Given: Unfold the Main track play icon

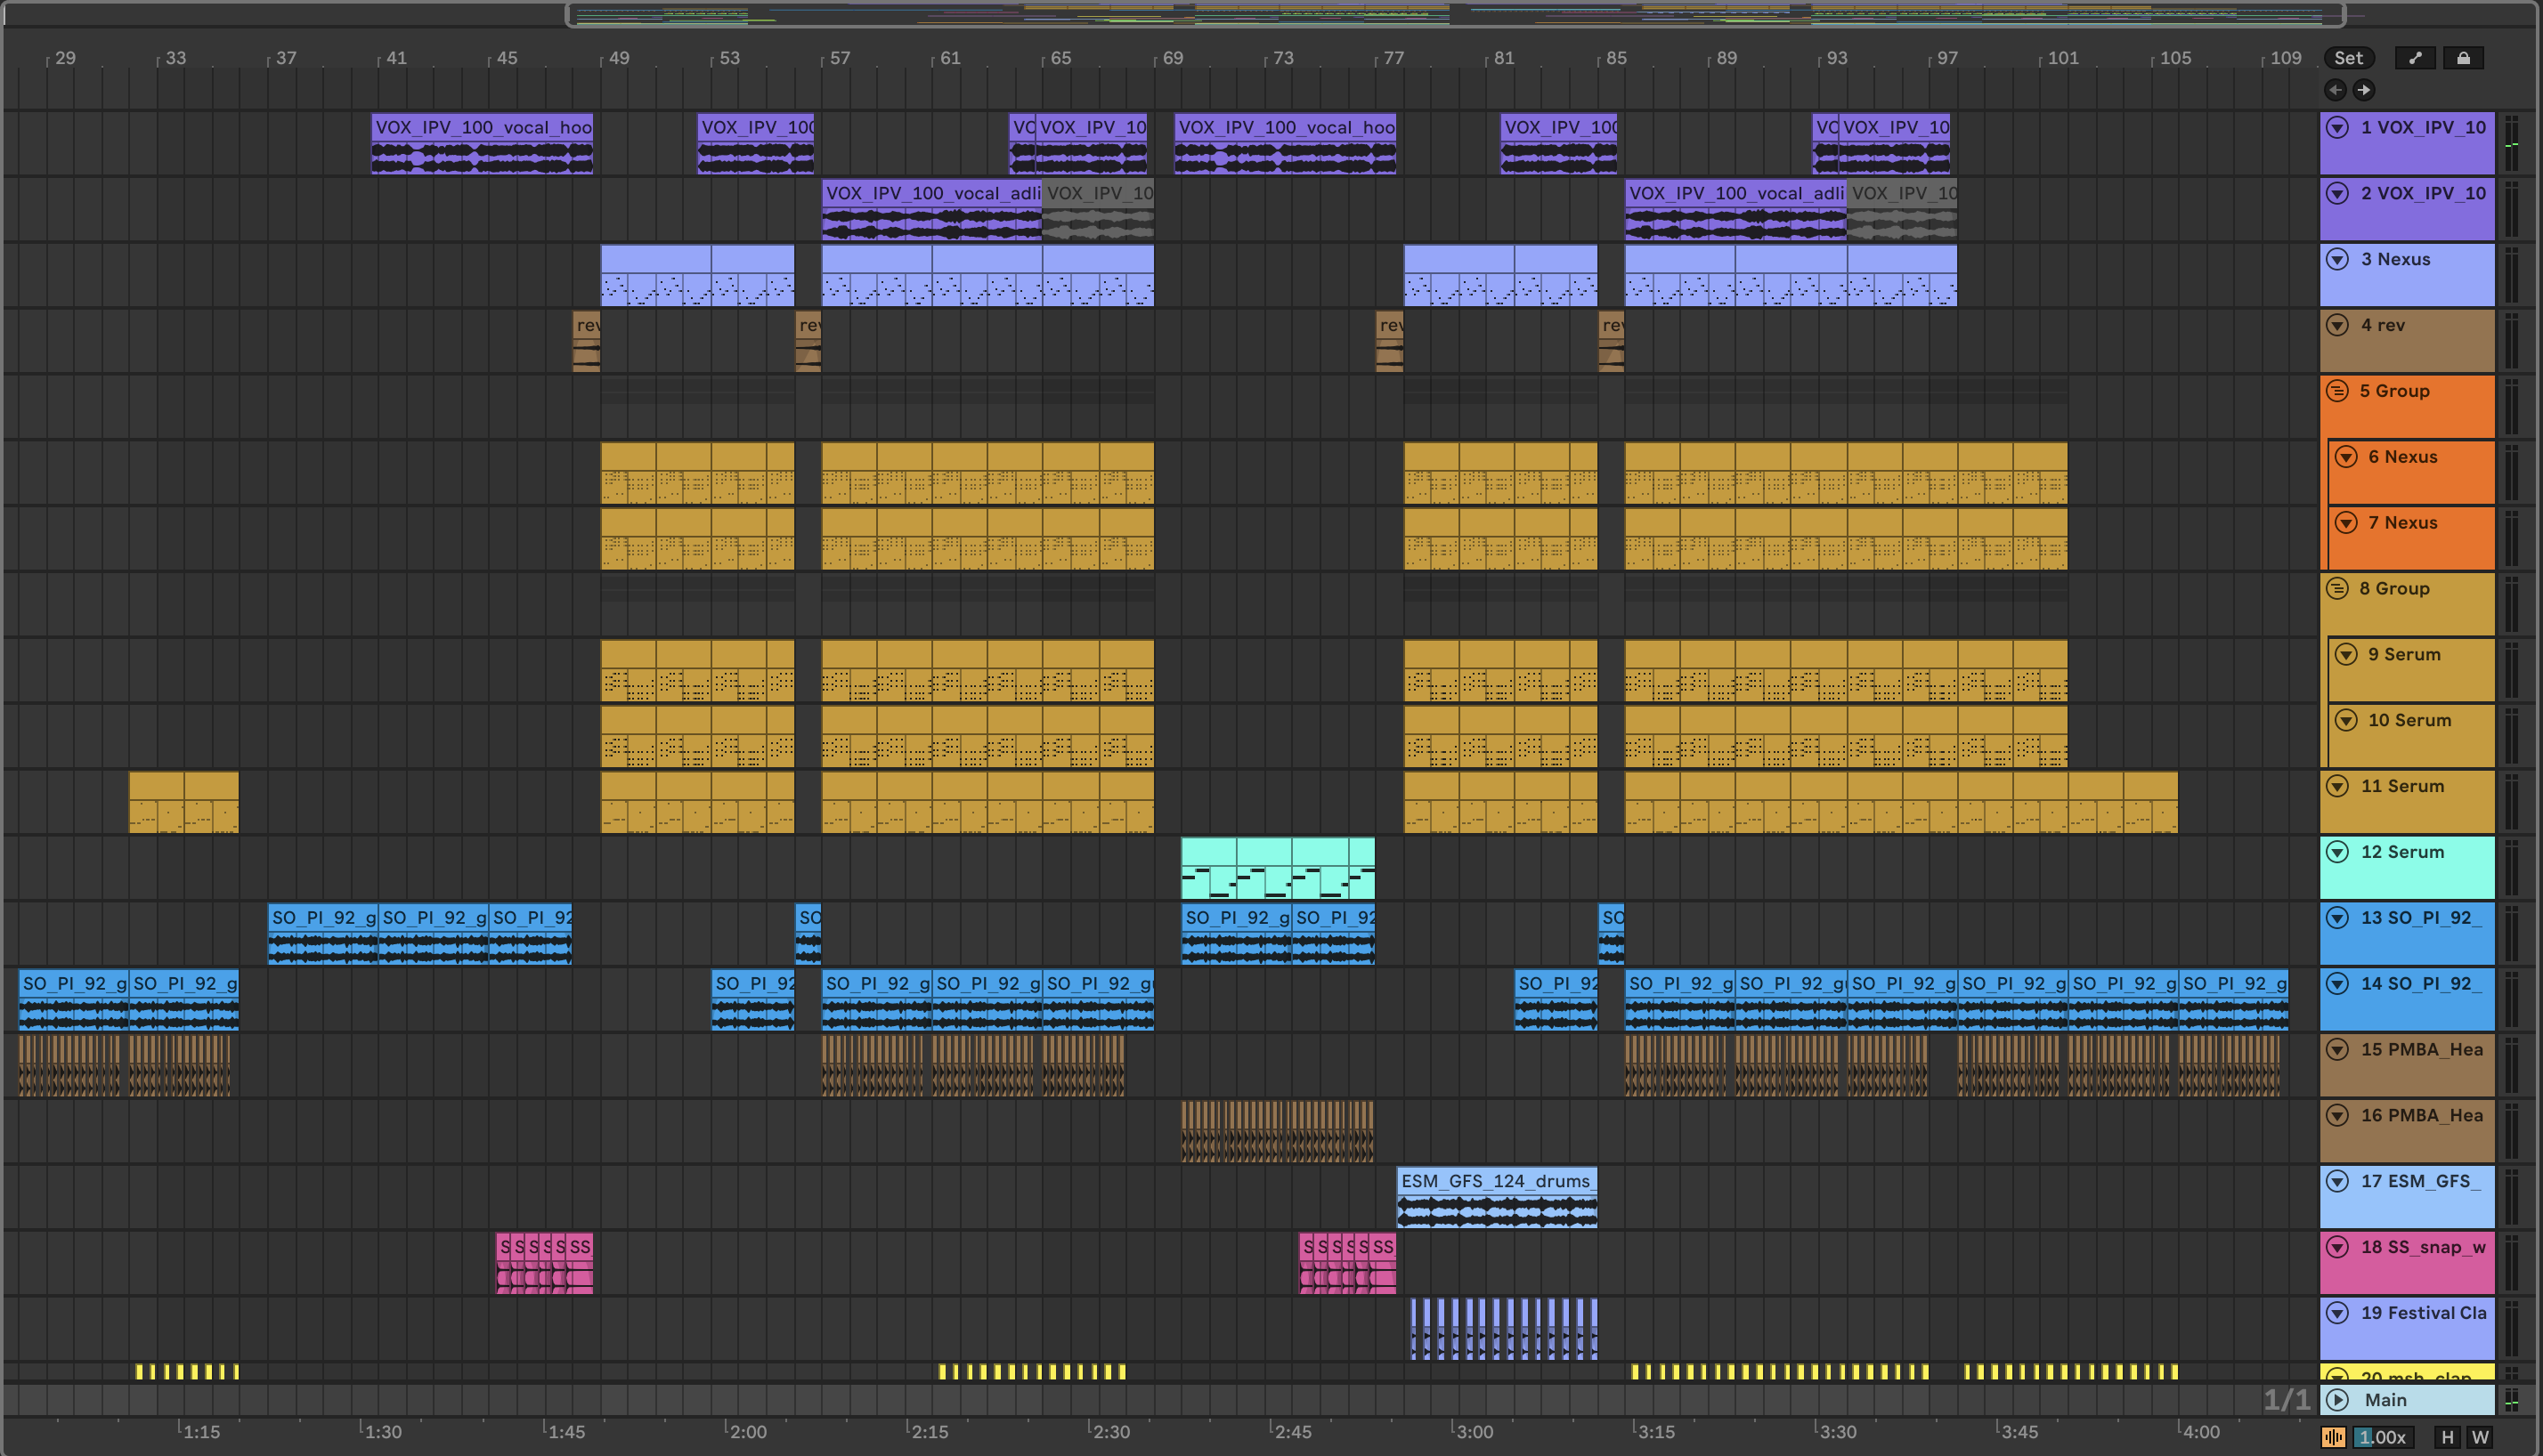Looking at the screenshot, I should click(2337, 1399).
